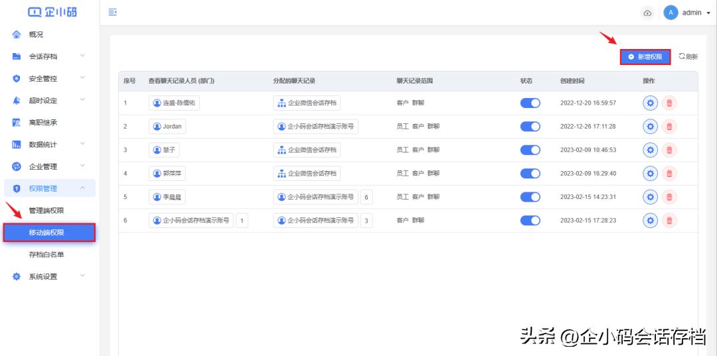The width and height of the screenshot is (717, 356).
Task: Turn off status toggle for row 4
Action: point(530,174)
